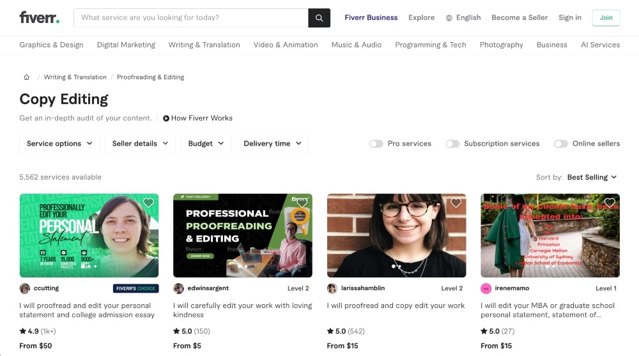The width and height of the screenshot is (639, 356).
Task: Favorite the irenemamo gig with heart icon
Action: click(610, 203)
